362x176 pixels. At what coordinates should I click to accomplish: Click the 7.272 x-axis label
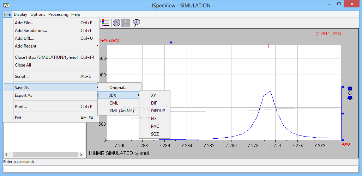(x=320, y=146)
